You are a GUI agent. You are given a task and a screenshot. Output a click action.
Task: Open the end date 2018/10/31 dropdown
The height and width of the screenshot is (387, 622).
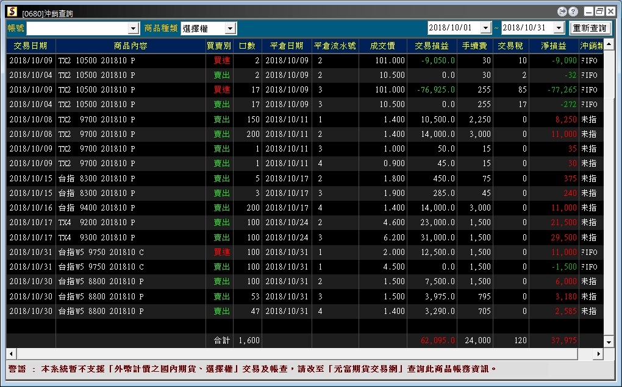(559, 28)
